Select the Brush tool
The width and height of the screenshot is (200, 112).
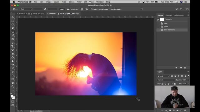(12, 43)
